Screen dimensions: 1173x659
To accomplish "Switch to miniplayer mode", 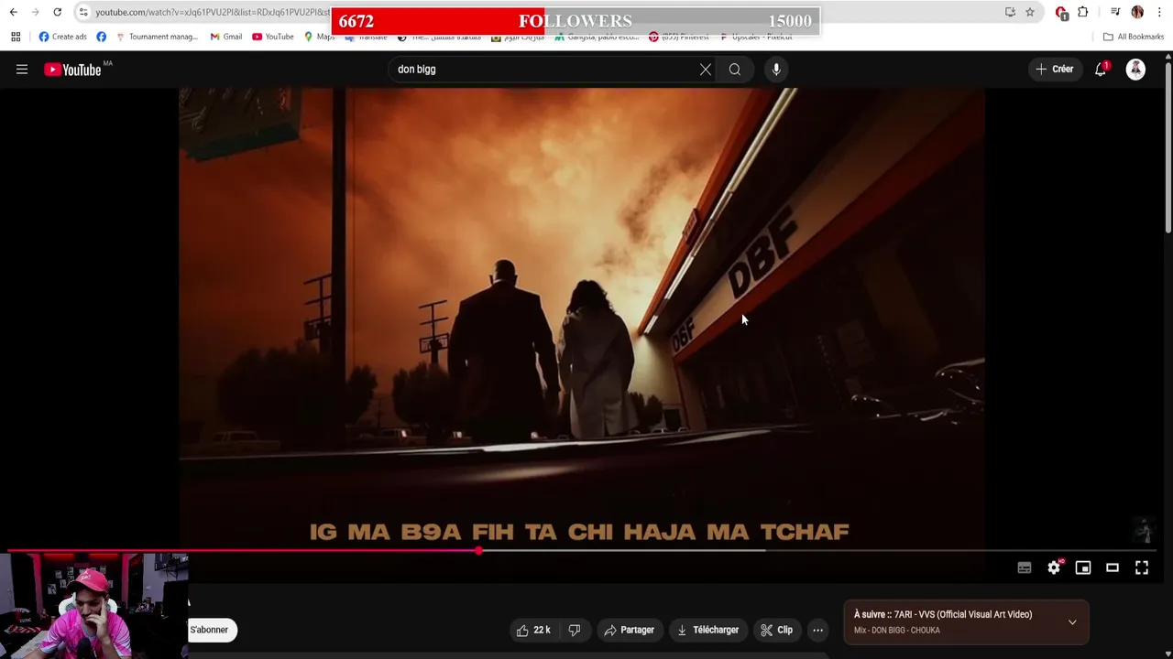I will pyautogui.click(x=1083, y=568).
